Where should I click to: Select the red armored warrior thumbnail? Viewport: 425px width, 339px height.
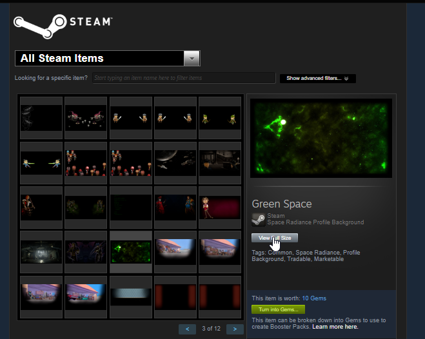[41, 208]
